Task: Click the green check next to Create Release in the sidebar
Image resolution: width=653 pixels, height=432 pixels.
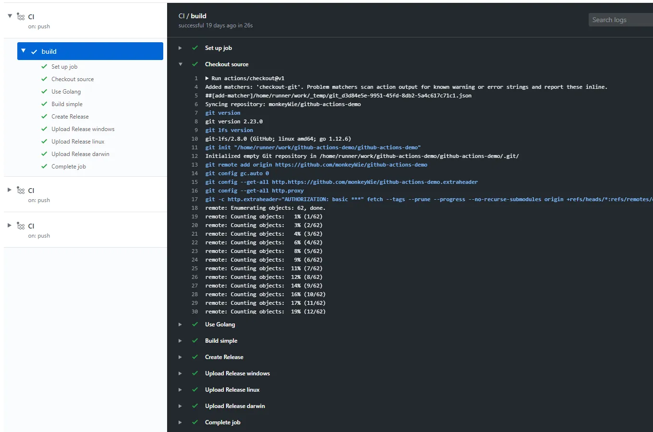Action: (44, 117)
